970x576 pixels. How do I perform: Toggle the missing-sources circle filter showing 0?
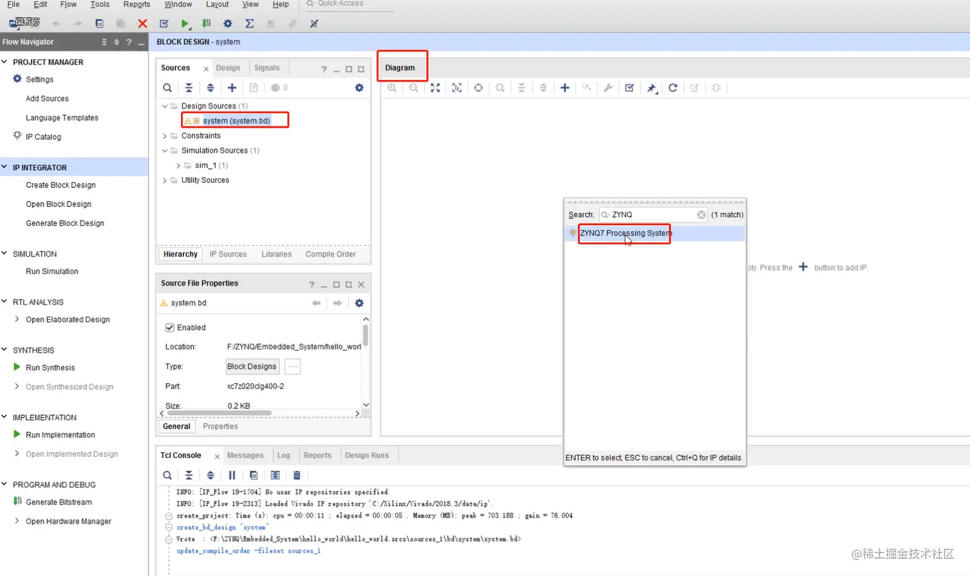click(x=279, y=88)
